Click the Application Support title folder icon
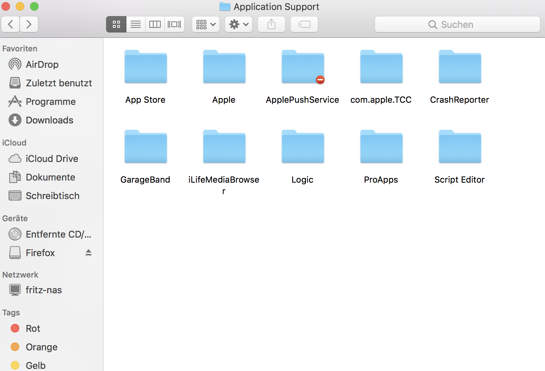 225,6
